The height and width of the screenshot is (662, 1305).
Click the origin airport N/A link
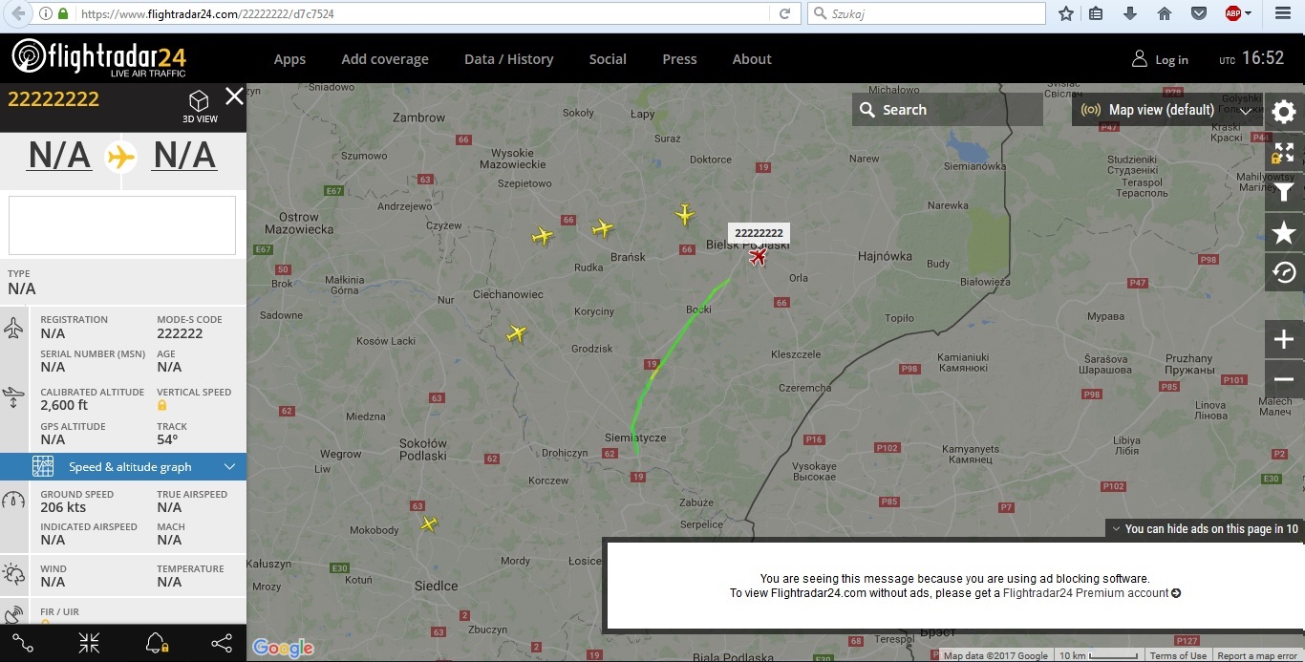point(59,155)
